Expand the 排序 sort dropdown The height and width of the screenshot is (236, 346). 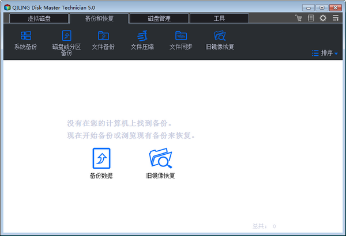point(325,53)
